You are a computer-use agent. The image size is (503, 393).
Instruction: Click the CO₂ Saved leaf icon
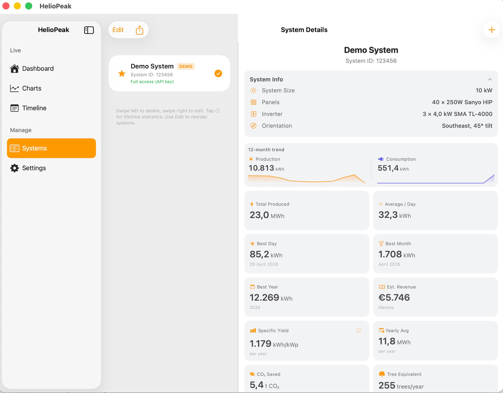coord(253,374)
